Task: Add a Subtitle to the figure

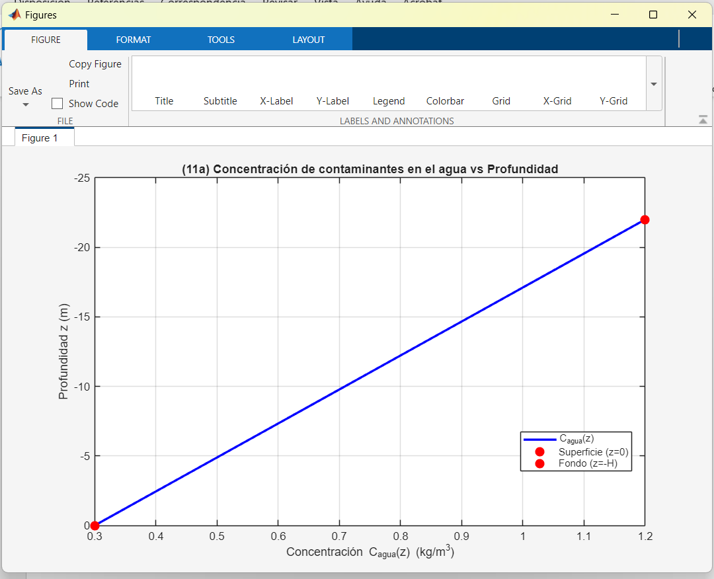Action: click(220, 100)
